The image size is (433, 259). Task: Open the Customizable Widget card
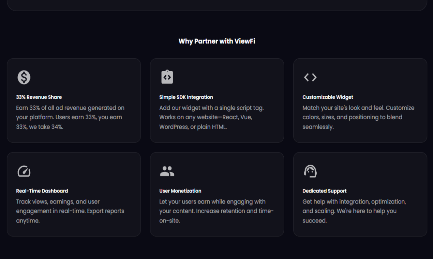pyautogui.click(x=360, y=100)
